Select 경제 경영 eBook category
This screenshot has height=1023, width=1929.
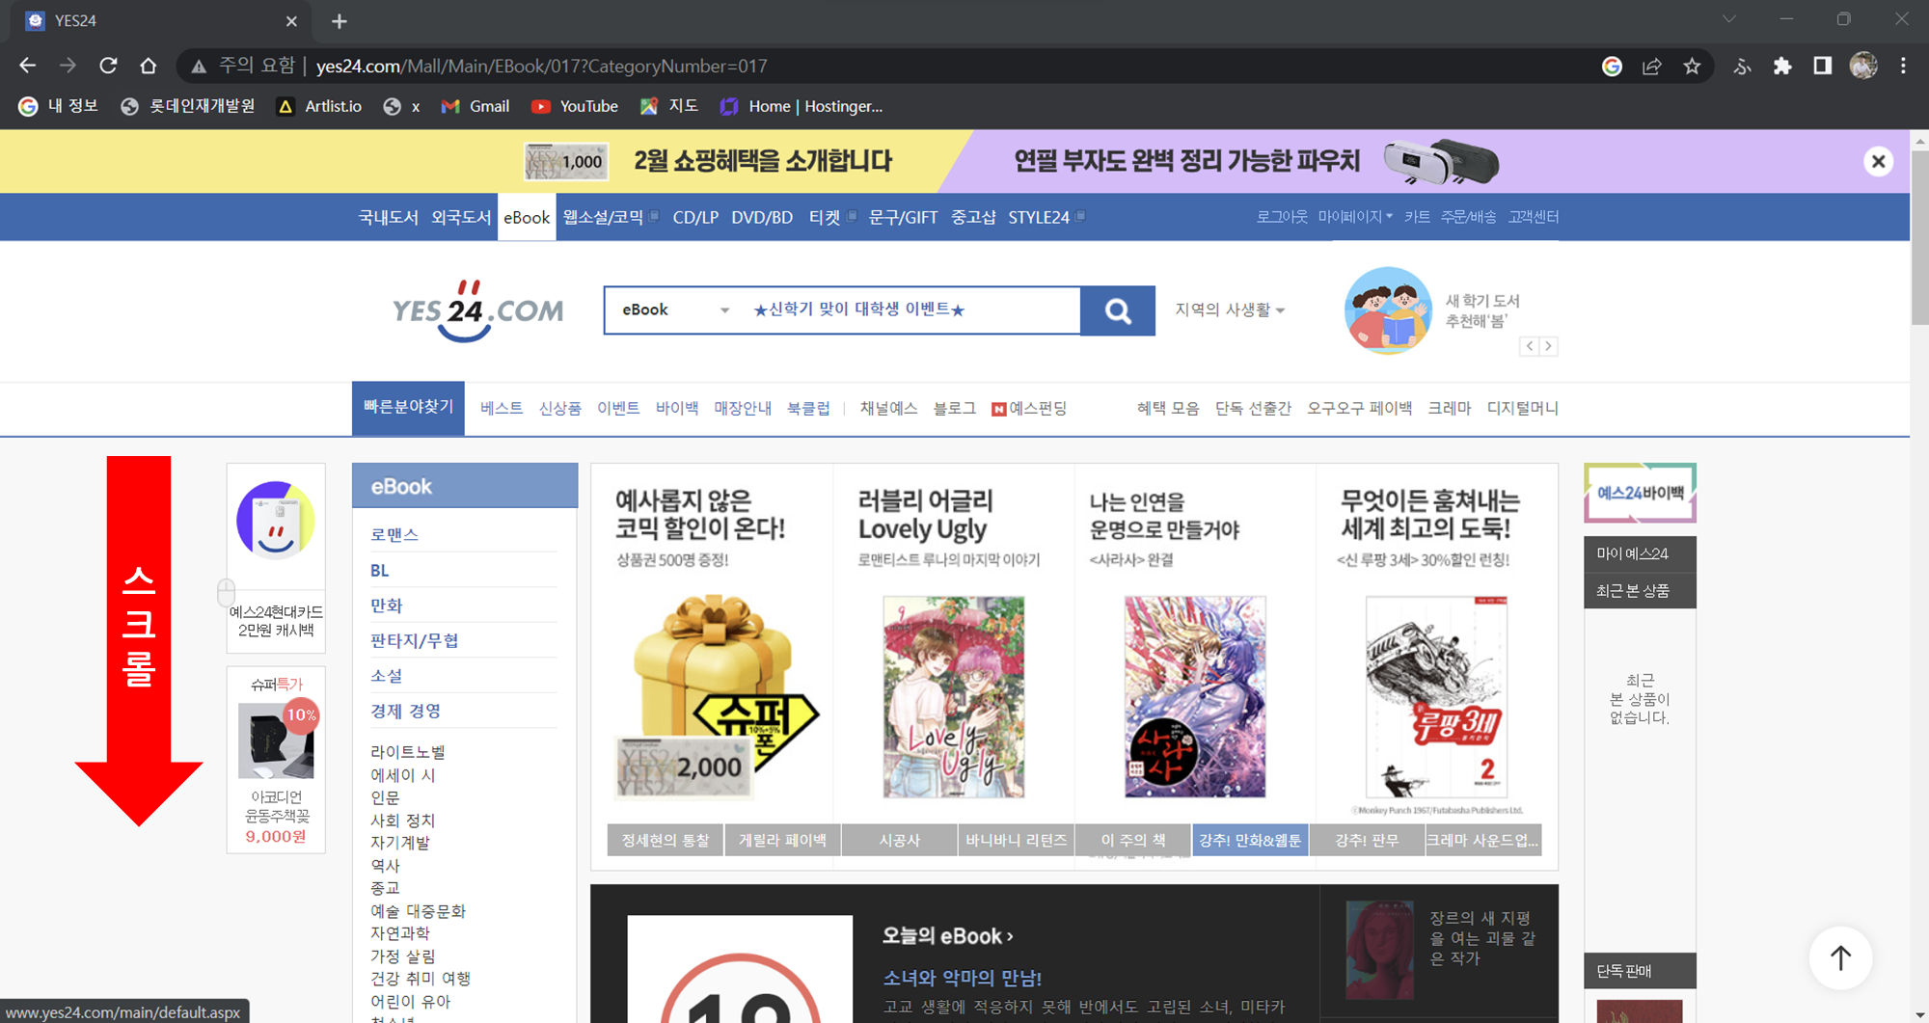[406, 711]
